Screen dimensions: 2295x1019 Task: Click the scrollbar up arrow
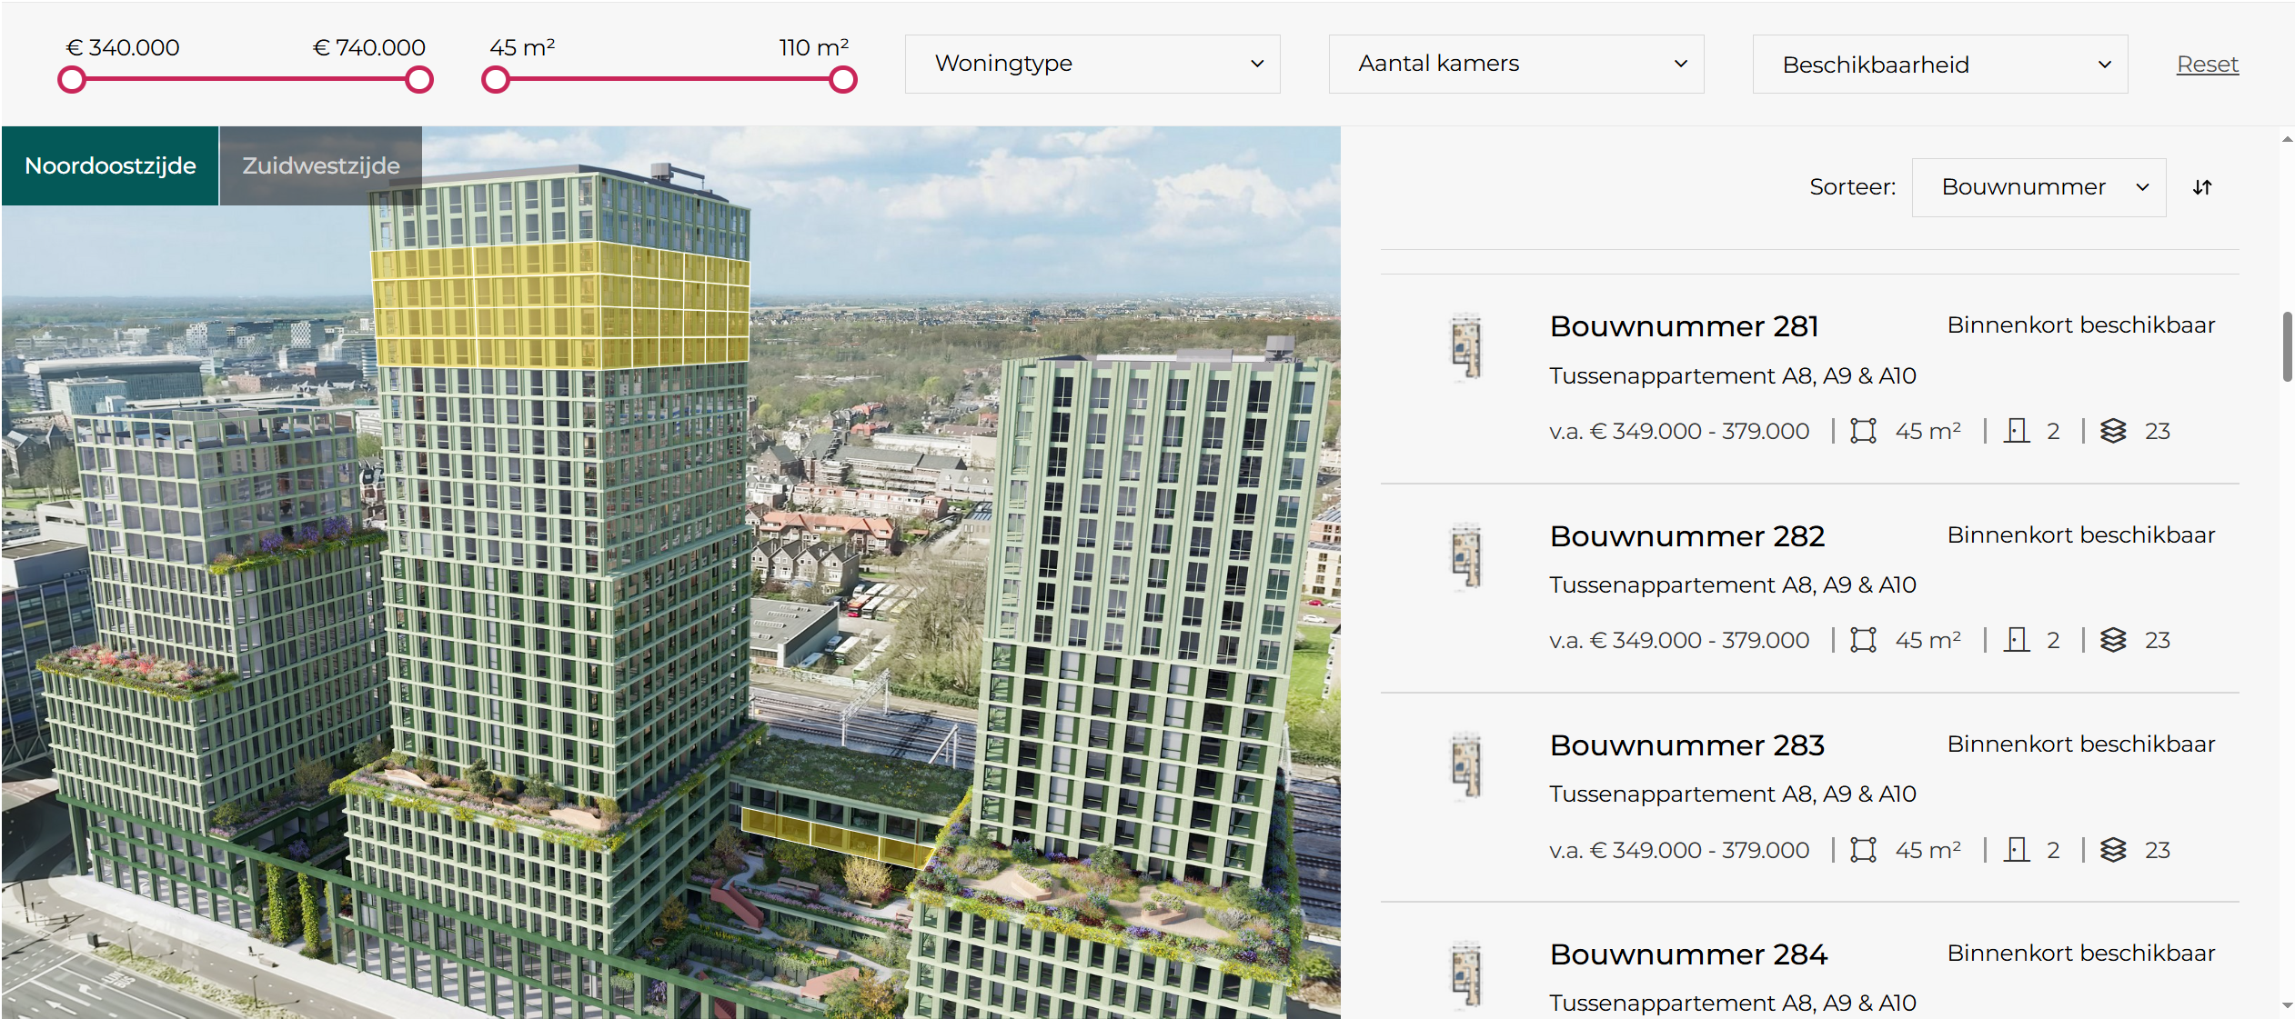click(2287, 139)
